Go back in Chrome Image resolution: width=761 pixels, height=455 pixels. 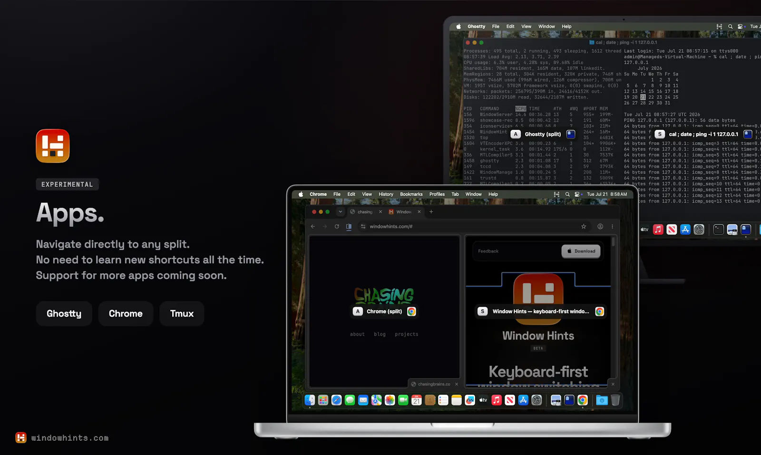(x=313, y=226)
